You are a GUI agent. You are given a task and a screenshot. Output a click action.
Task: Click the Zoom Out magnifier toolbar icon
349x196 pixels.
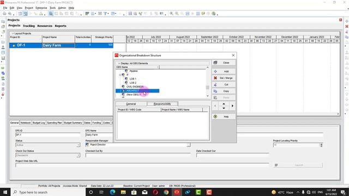click(177, 14)
